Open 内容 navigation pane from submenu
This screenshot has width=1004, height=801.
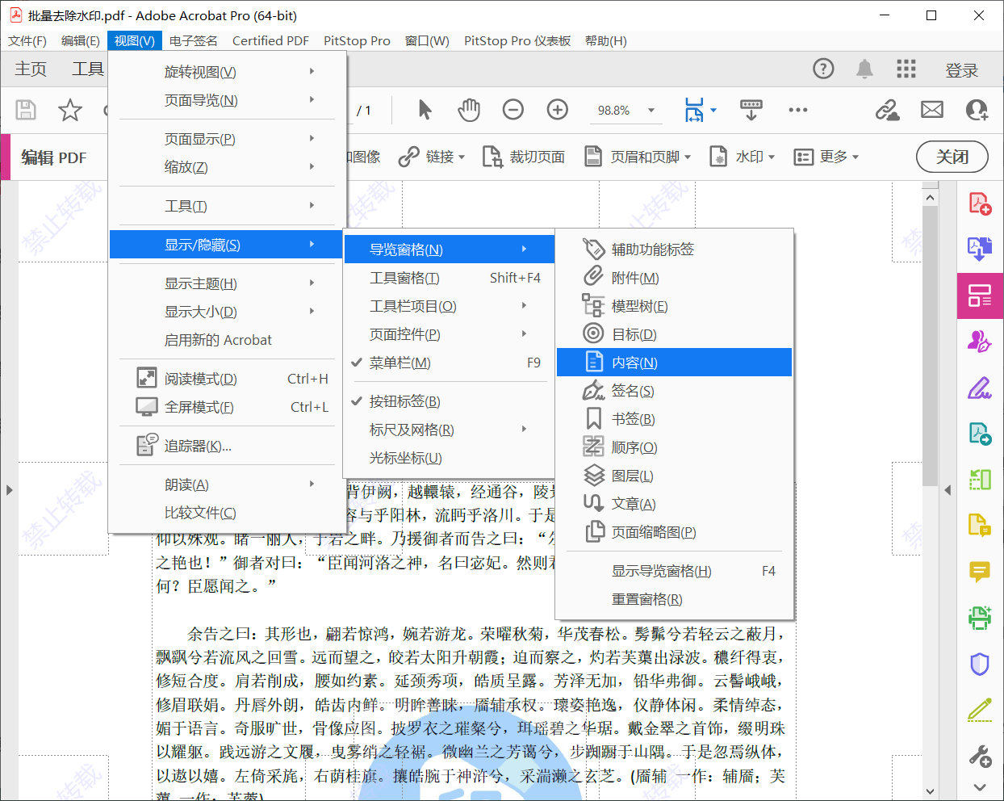(674, 363)
